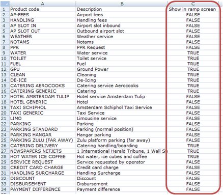223x195 pixels.
Task: Click cell TAXI SCHIPHOL
Action: coord(43,107)
